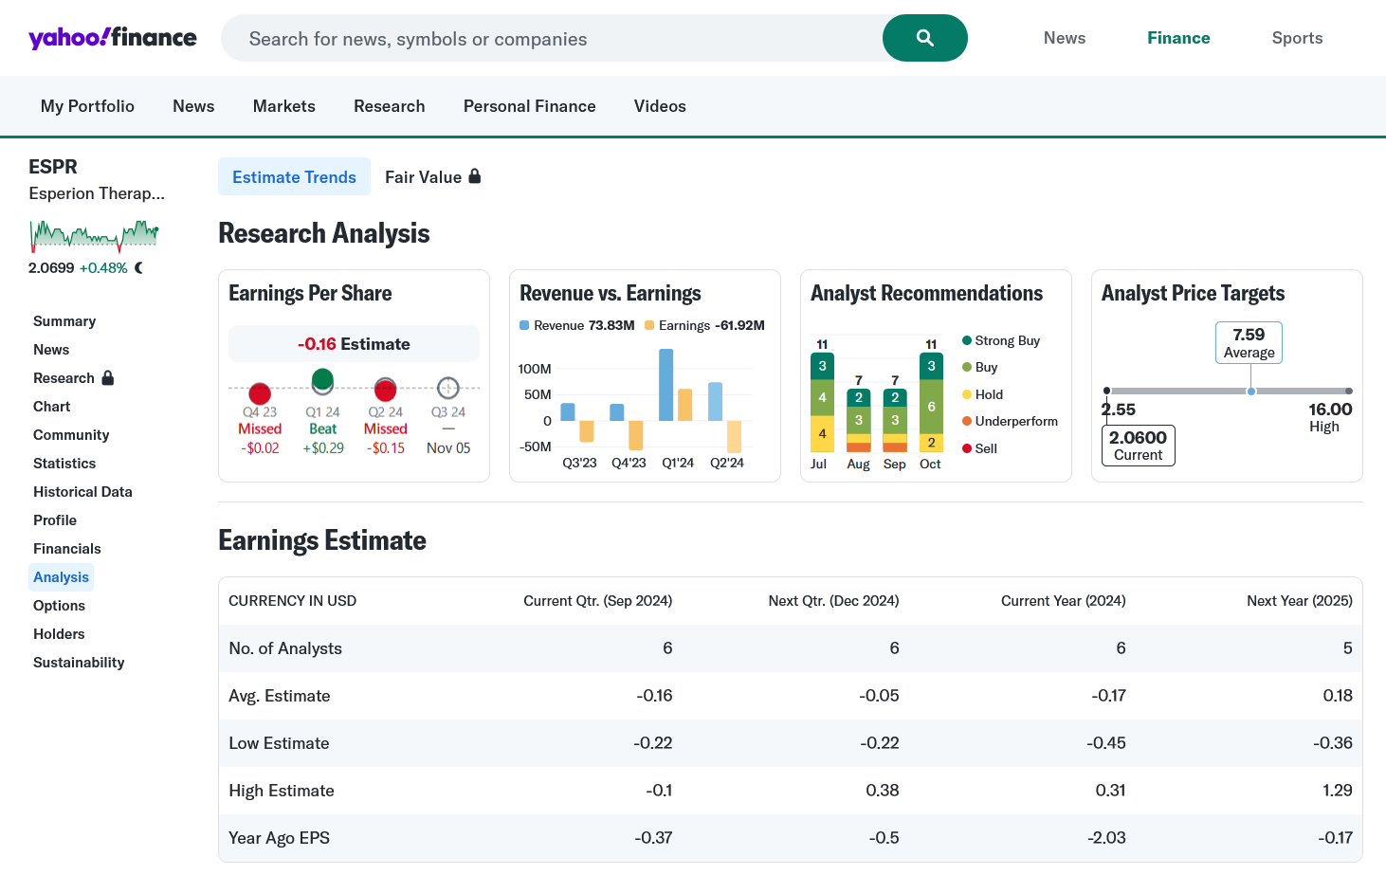This screenshot has height=875, width=1386.
Task: Click the Q1'24 revenue bar in chart
Action: pyautogui.click(x=666, y=385)
